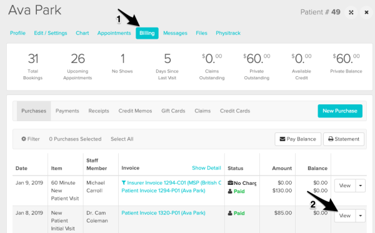Click the briefcase icon next to No Charge
Image resolution: width=375 pixels, height=233 pixels.
pyautogui.click(x=230, y=183)
